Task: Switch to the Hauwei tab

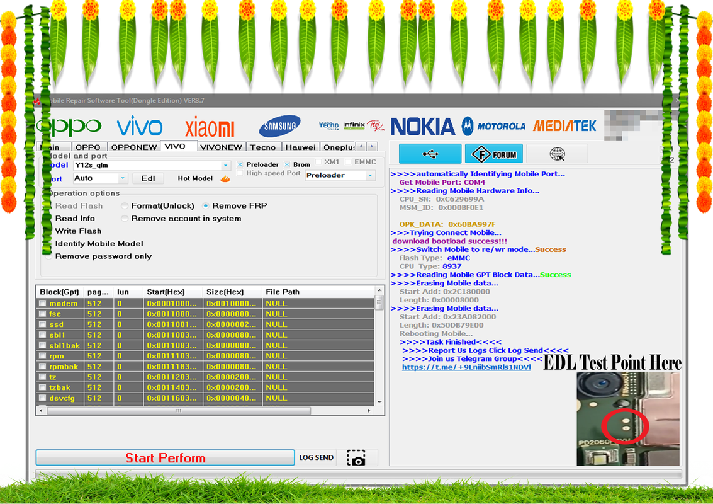Action: click(x=301, y=147)
